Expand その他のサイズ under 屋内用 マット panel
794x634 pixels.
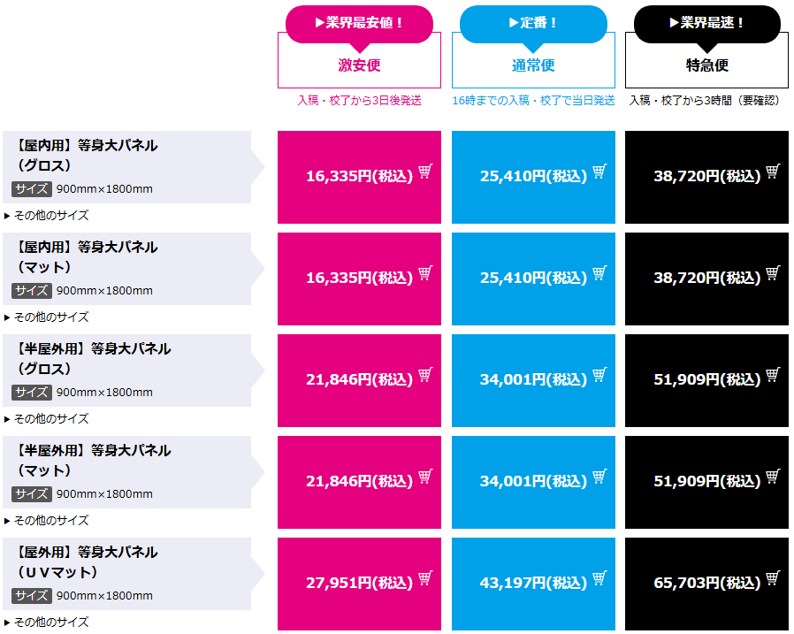point(50,317)
